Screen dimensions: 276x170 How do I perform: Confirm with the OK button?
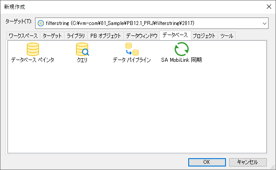click(x=207, y=162)
